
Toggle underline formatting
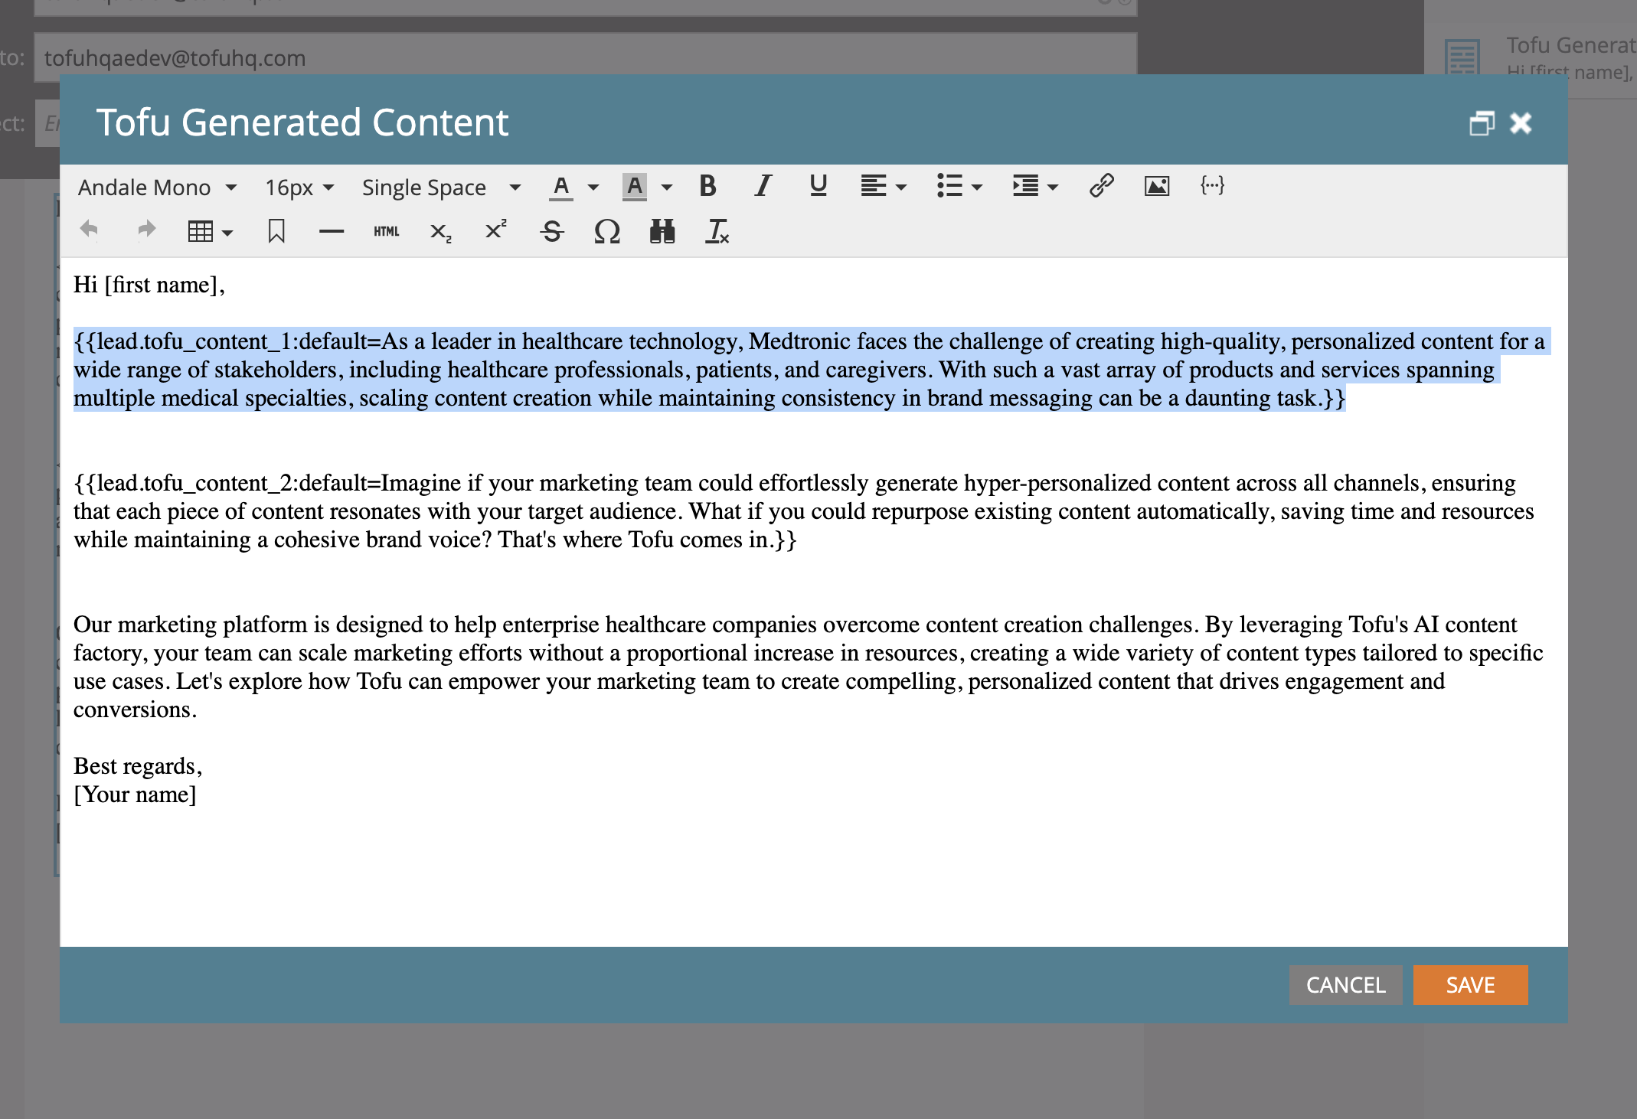pyautogui.click(x=818, y=186)
